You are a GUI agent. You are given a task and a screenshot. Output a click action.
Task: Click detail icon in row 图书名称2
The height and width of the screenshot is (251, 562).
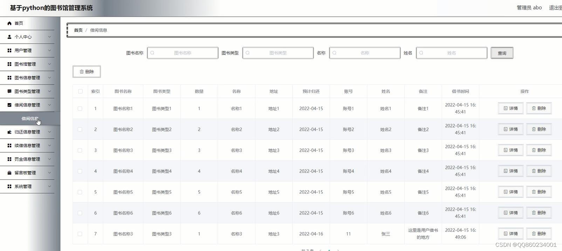point(506,129)
